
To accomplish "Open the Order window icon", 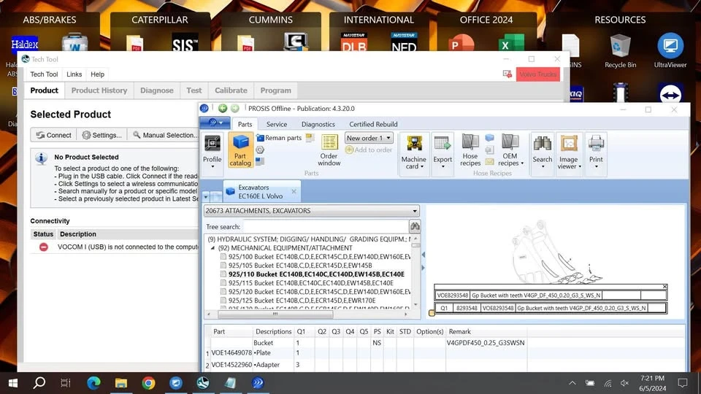I will pyautogui.click(x=329, y=150).
